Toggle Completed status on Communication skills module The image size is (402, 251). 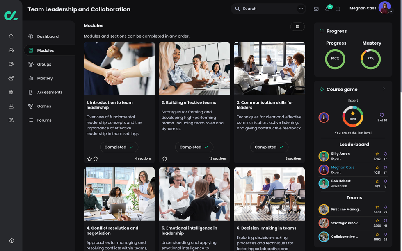coord(269,147)
